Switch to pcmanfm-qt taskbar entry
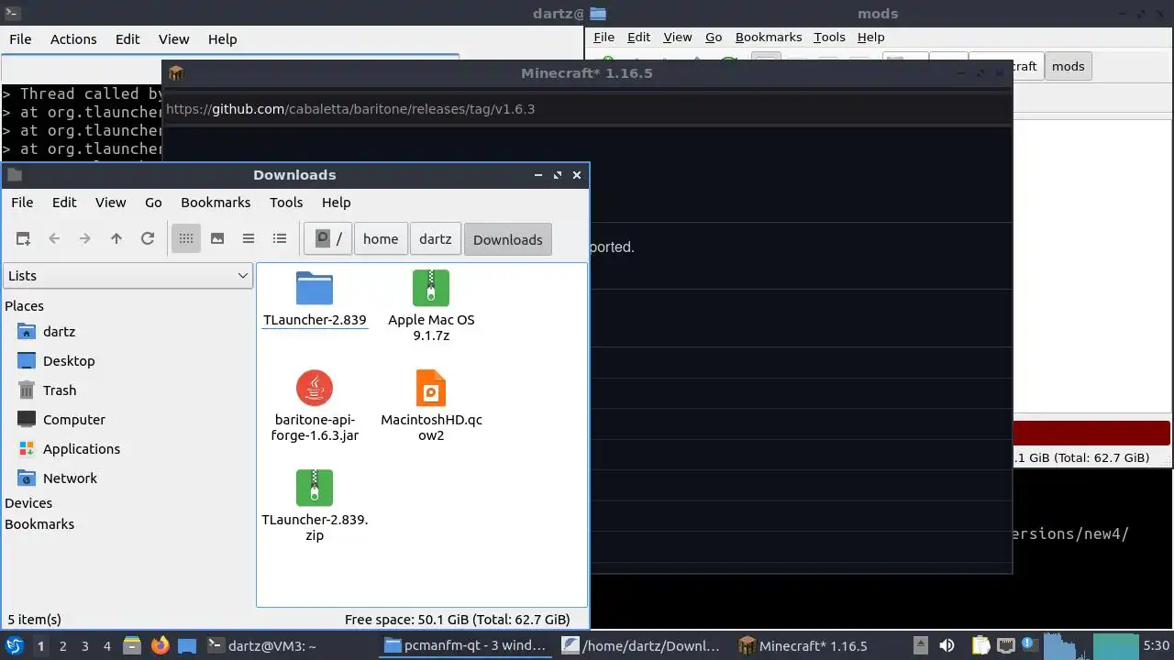The height and width of the screenshot is (660, 1174). click(467, 645)
